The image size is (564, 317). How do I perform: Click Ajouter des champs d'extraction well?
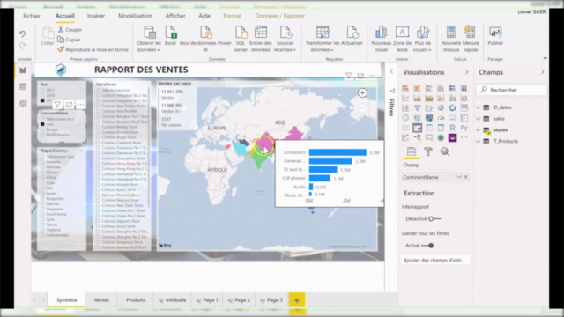pyautogui.click(x=434, y=260)
